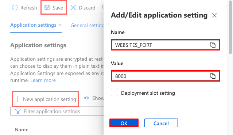Click the Save floppy disk icon

point(47,8)
